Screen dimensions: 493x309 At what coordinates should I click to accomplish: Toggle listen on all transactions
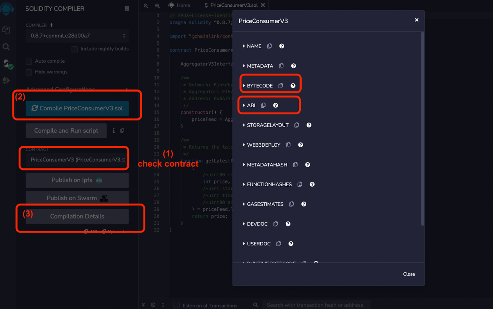point(176,305)
